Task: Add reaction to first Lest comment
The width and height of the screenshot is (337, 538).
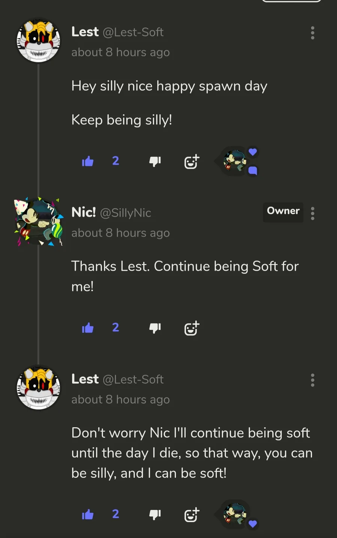Action: [x=191, y=162]
